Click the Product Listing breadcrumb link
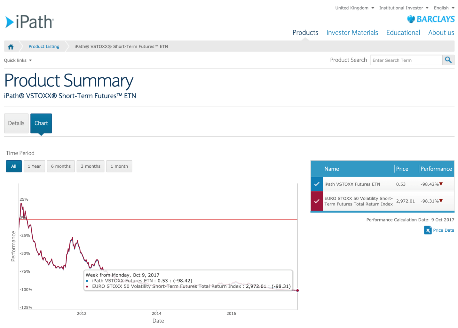Image resolution: width=458 pixels, height=328 pixels. click(44, 46)
